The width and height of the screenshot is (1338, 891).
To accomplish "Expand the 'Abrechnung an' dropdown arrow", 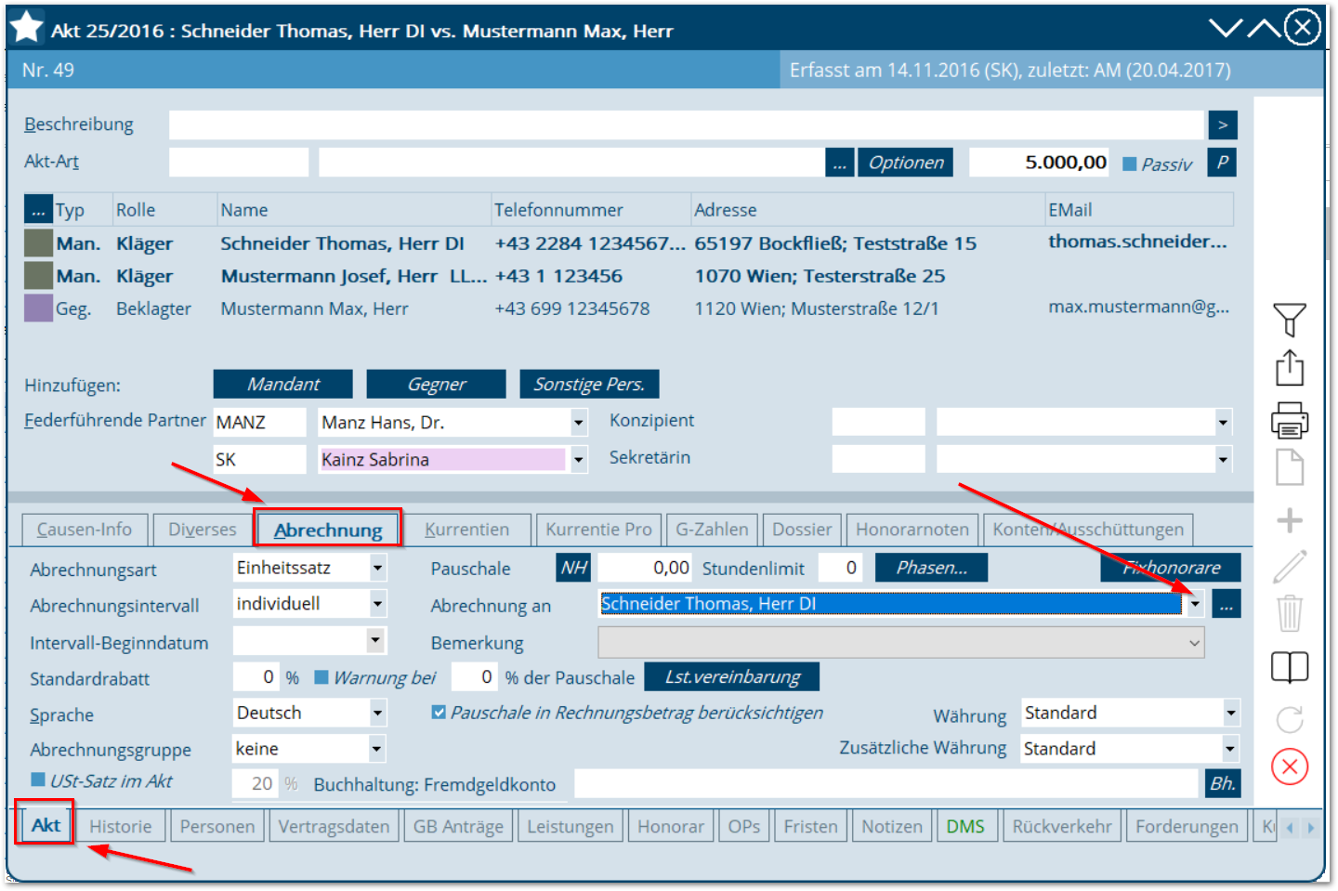I will click(1195, 604).
